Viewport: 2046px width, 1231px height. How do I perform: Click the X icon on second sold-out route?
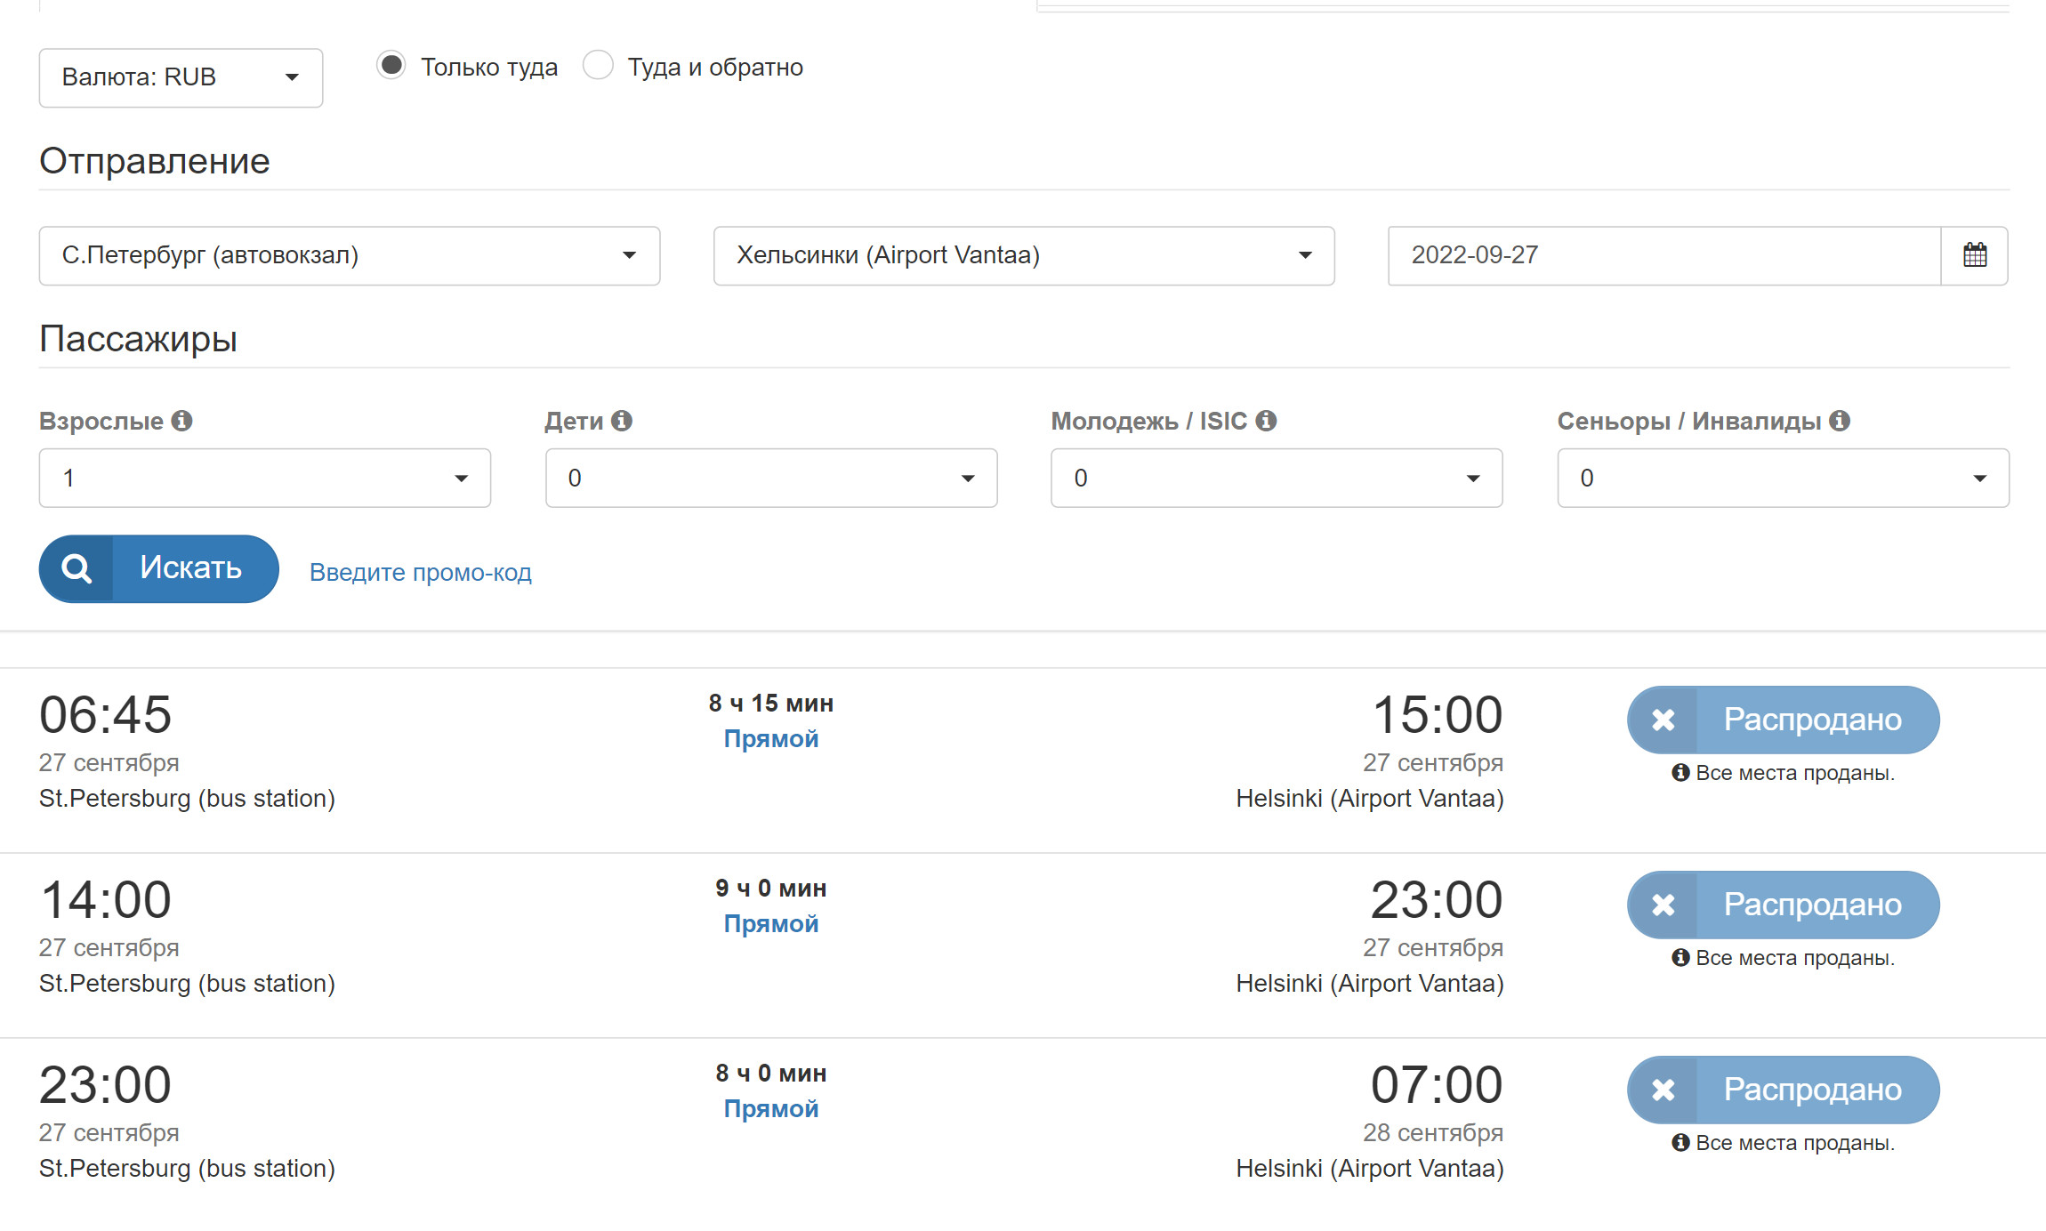1660,904
